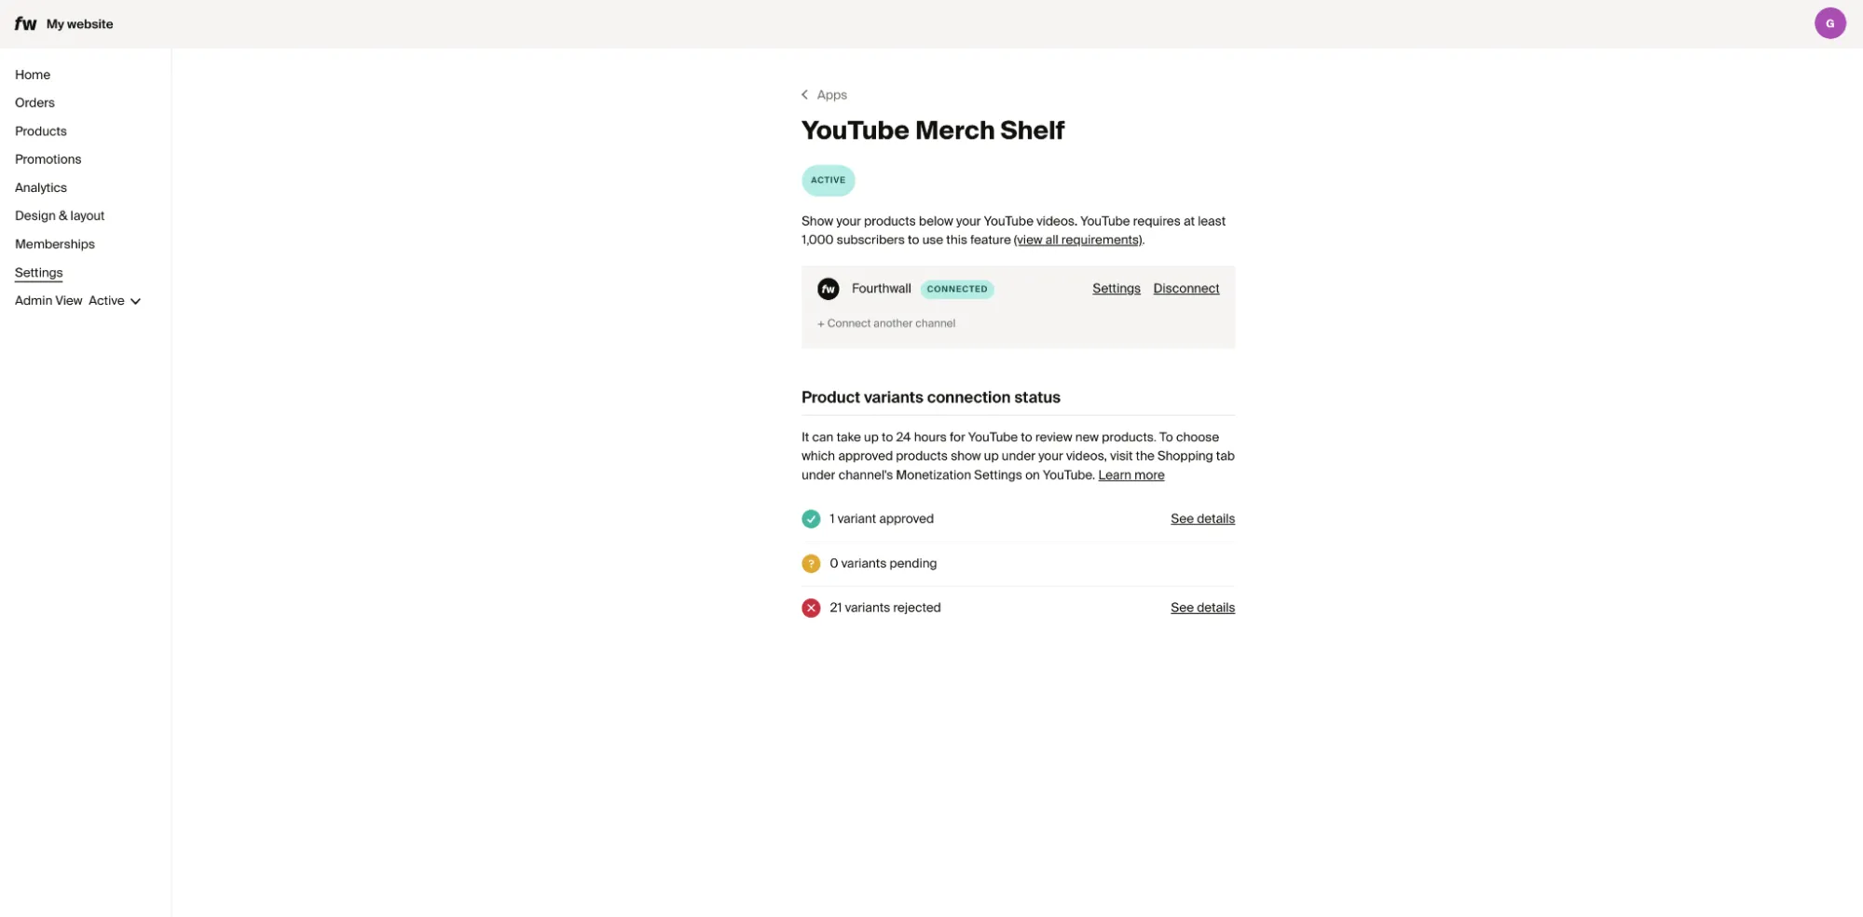1863x917 pixels.
Task: Disconnect the Fourthwall channel
Action: point(1185,288)
